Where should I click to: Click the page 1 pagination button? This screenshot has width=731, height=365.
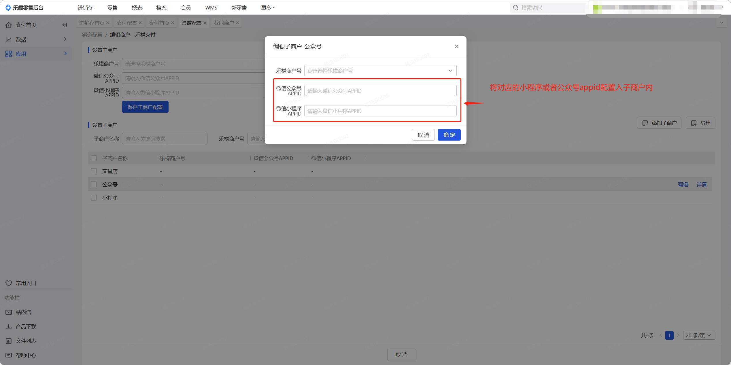click(669, 335)
